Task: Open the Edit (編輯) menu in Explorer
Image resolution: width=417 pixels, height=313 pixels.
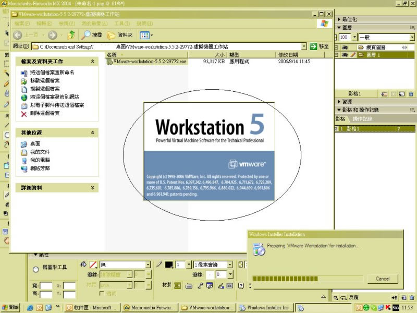Action: point(44,23)
